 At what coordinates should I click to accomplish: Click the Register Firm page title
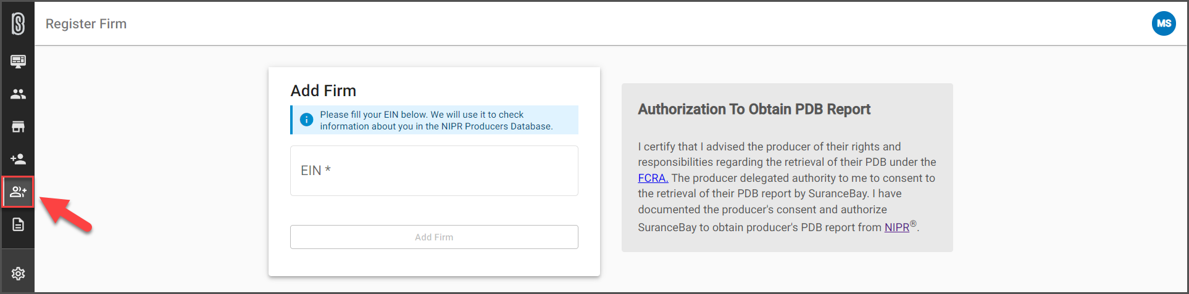[86, 23]
